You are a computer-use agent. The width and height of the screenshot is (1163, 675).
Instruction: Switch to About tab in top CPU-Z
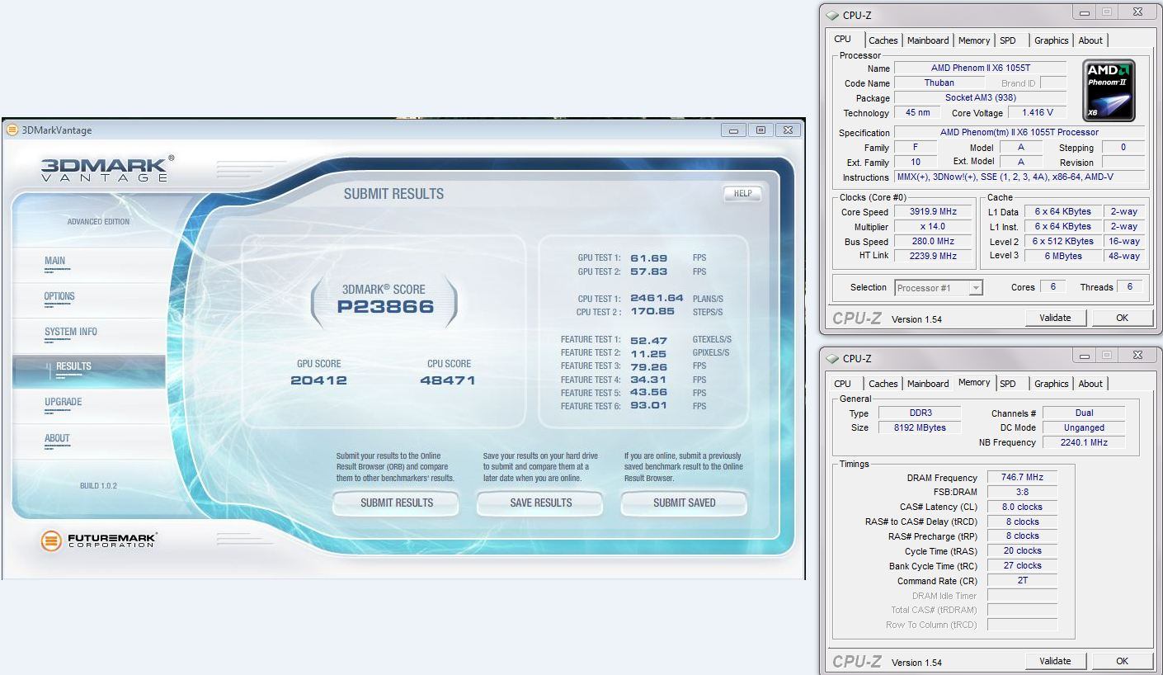tap(1090, 40)
